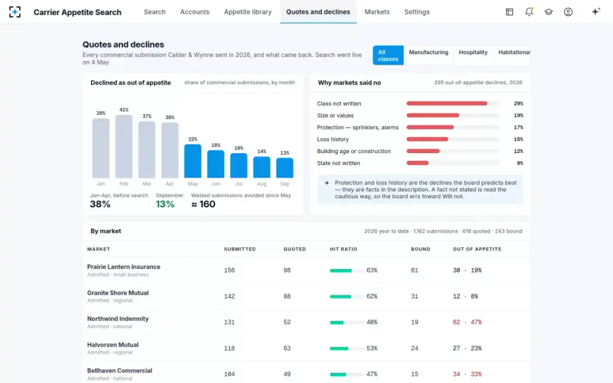Click Bellhaven's red "34 · 33%" value
Screen dimensions: 613x383
pos(467,374)
